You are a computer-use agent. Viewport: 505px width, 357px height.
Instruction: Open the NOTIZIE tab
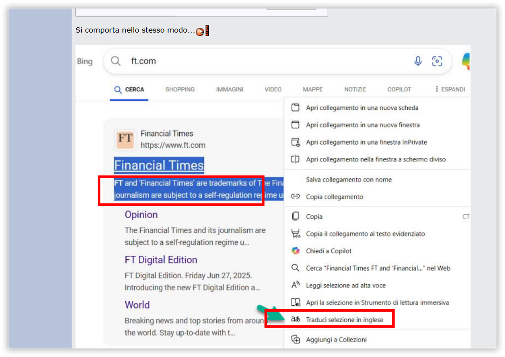click(x=355, y=89)
